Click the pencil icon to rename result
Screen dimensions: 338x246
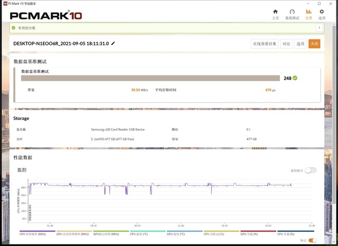(113, 43)
